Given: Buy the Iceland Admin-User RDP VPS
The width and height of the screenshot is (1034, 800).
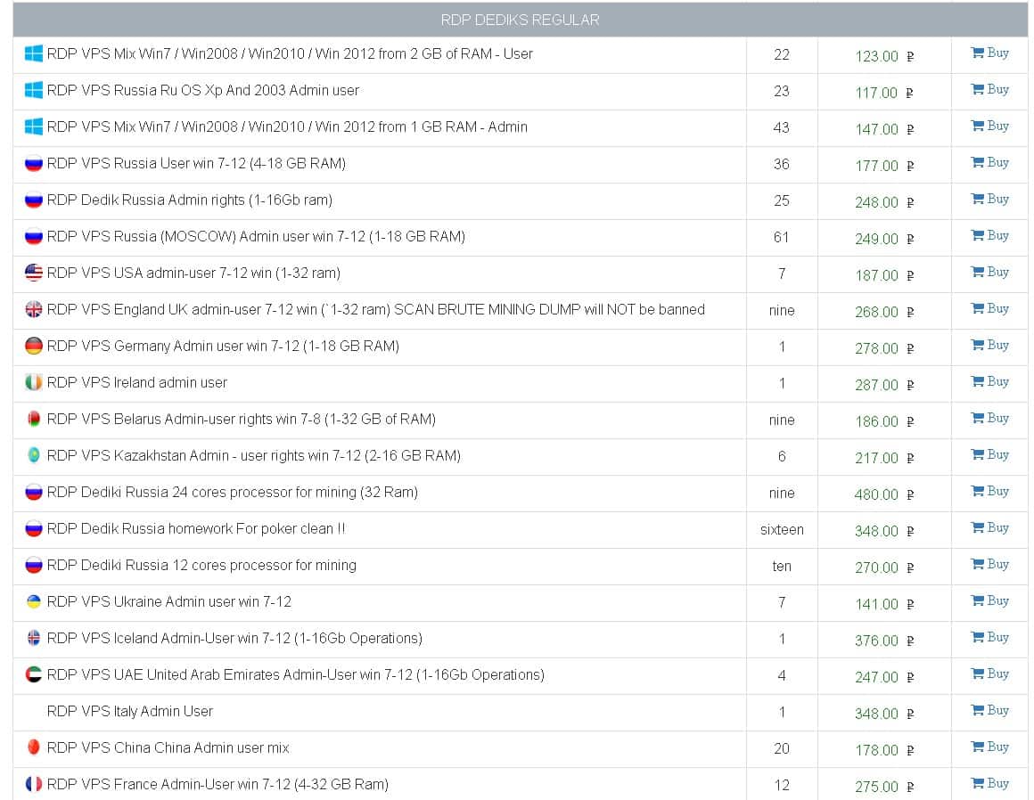Looking at the screenshot, I should pyautogui.click(x=989, y=637).
